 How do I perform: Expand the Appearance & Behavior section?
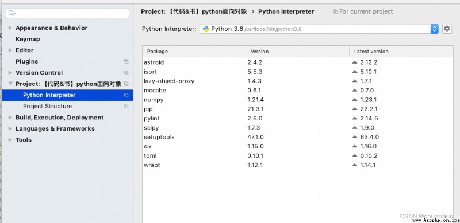[x=10, y=28]
